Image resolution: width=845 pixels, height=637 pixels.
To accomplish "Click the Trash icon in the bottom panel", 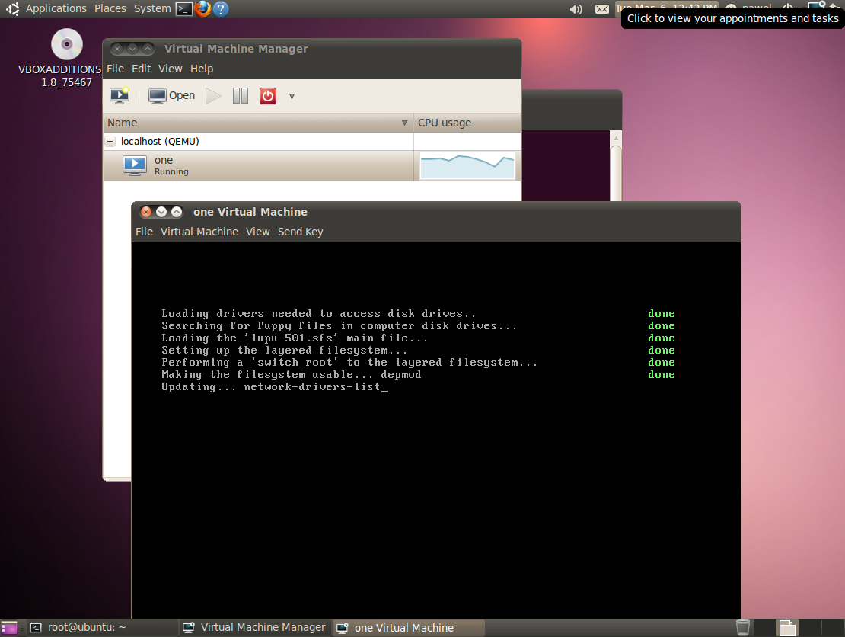I will [x=743, y=627].
